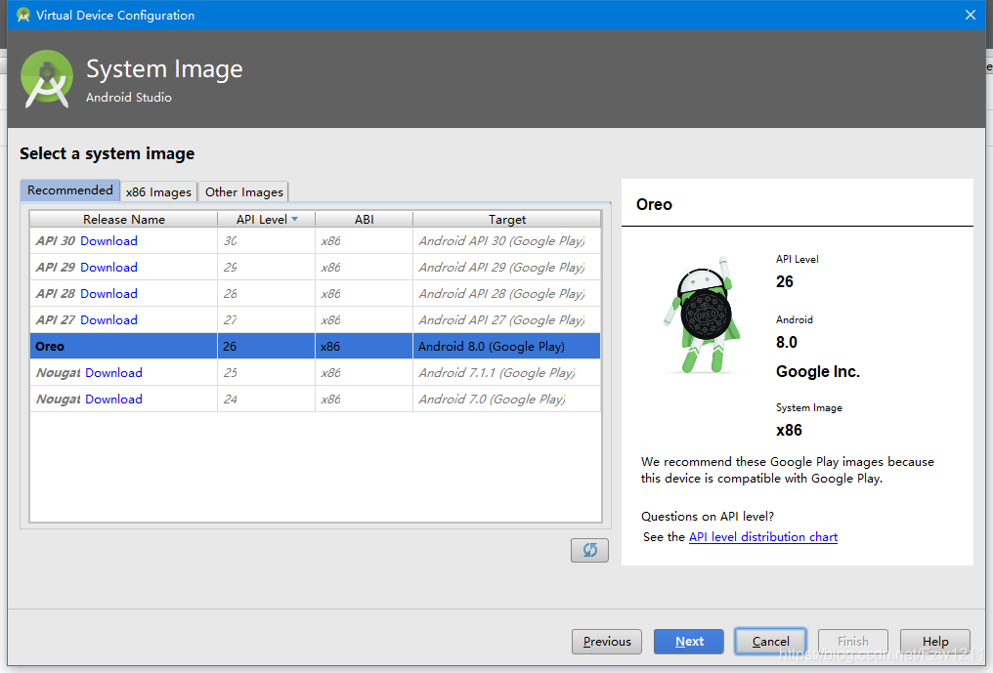Click the refresh images icon button
This screenshot has height=673, width=993.
tap(589, 550)
